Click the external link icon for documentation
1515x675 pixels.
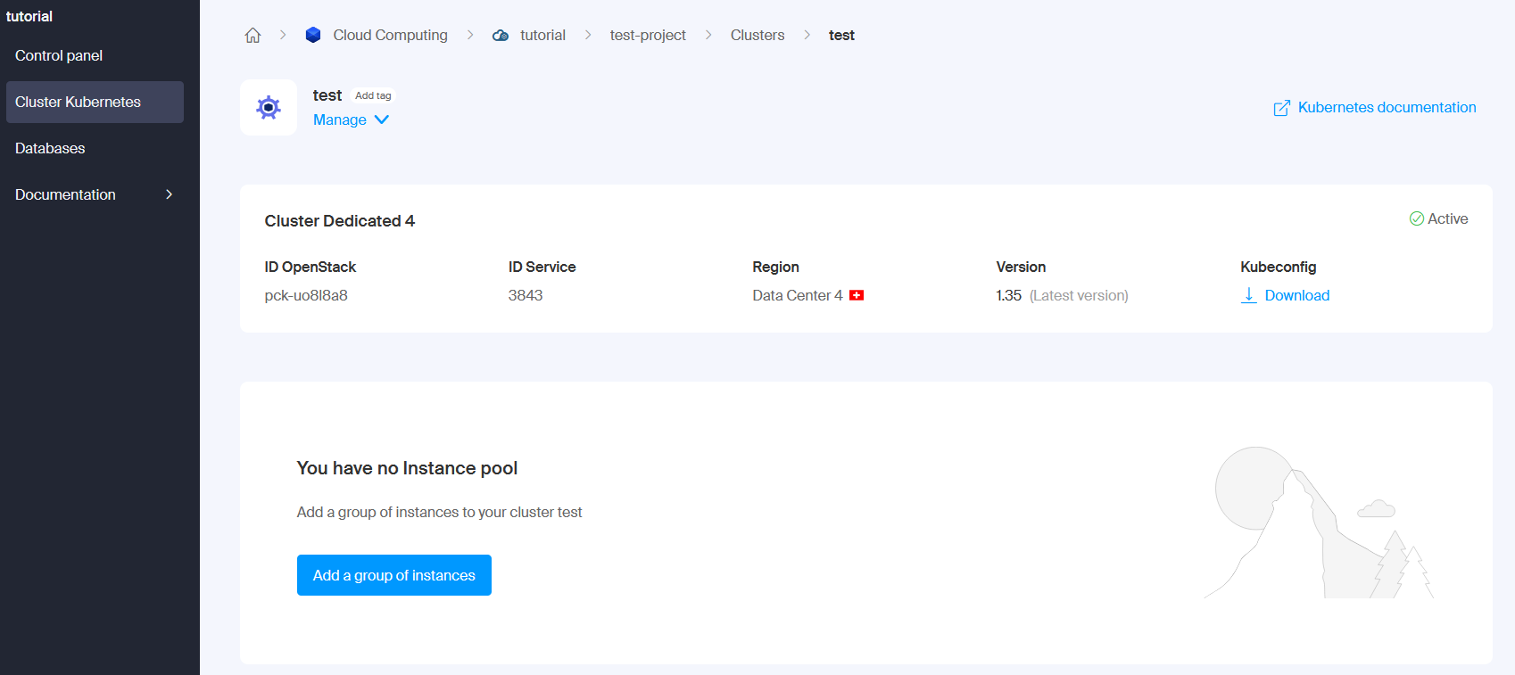1282,108
